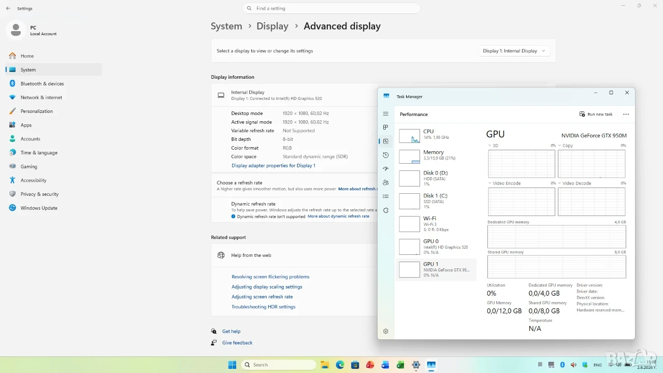Open Details page in Task Manager sidebar
The height and width of the screenshot is (373, 663).
385,196
